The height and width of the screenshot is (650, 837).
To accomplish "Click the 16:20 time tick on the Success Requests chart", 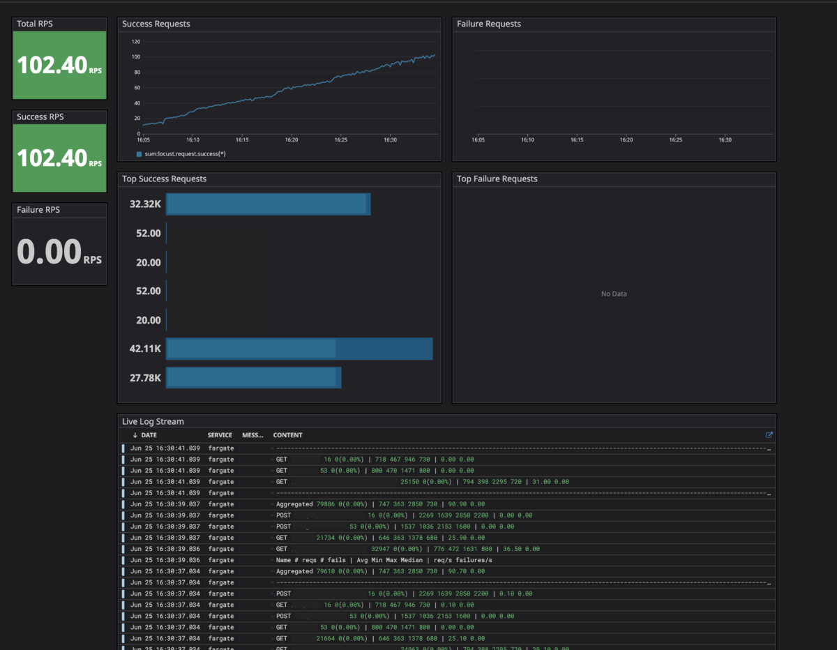I will 292,140.
